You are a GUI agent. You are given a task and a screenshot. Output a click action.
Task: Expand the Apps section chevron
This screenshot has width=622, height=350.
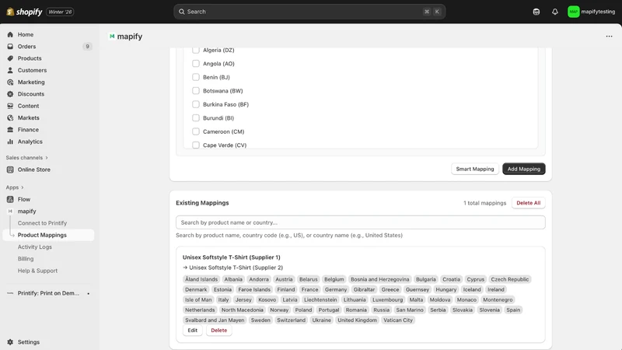(x=23, y=187)
